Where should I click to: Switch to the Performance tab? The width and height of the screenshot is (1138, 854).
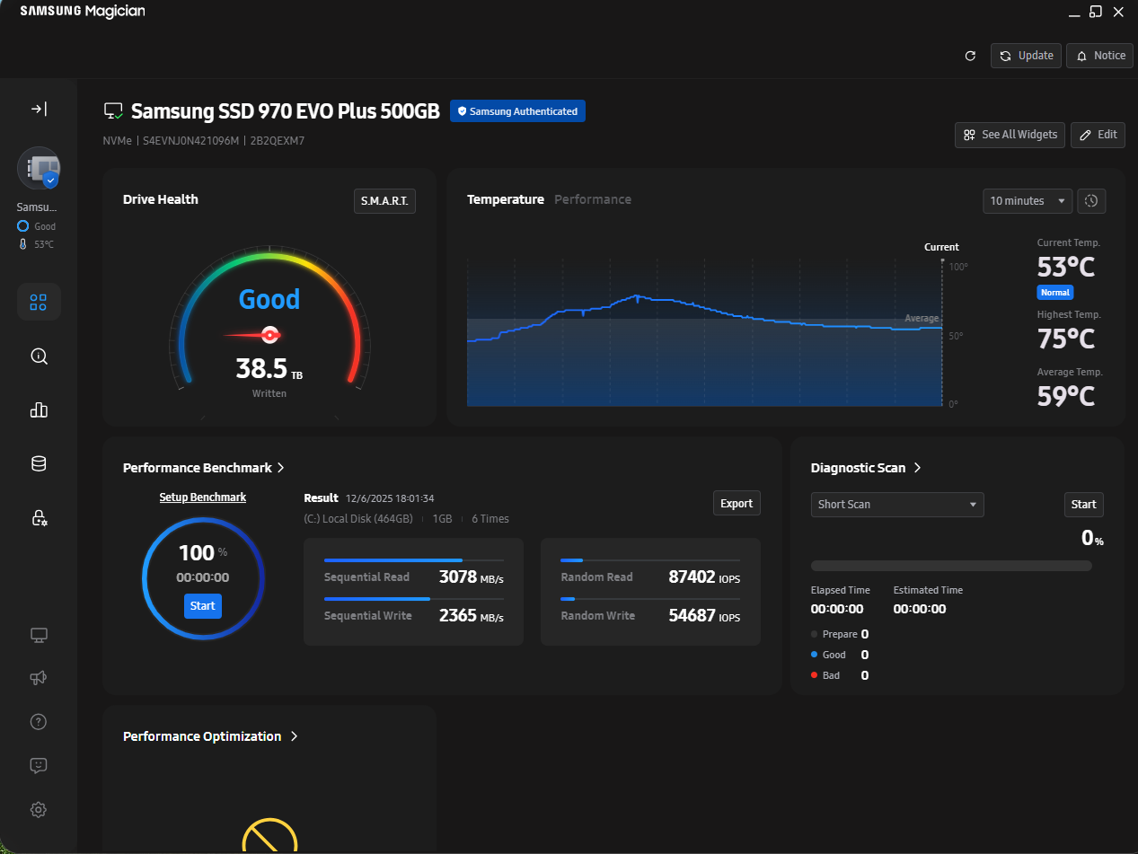593,199
